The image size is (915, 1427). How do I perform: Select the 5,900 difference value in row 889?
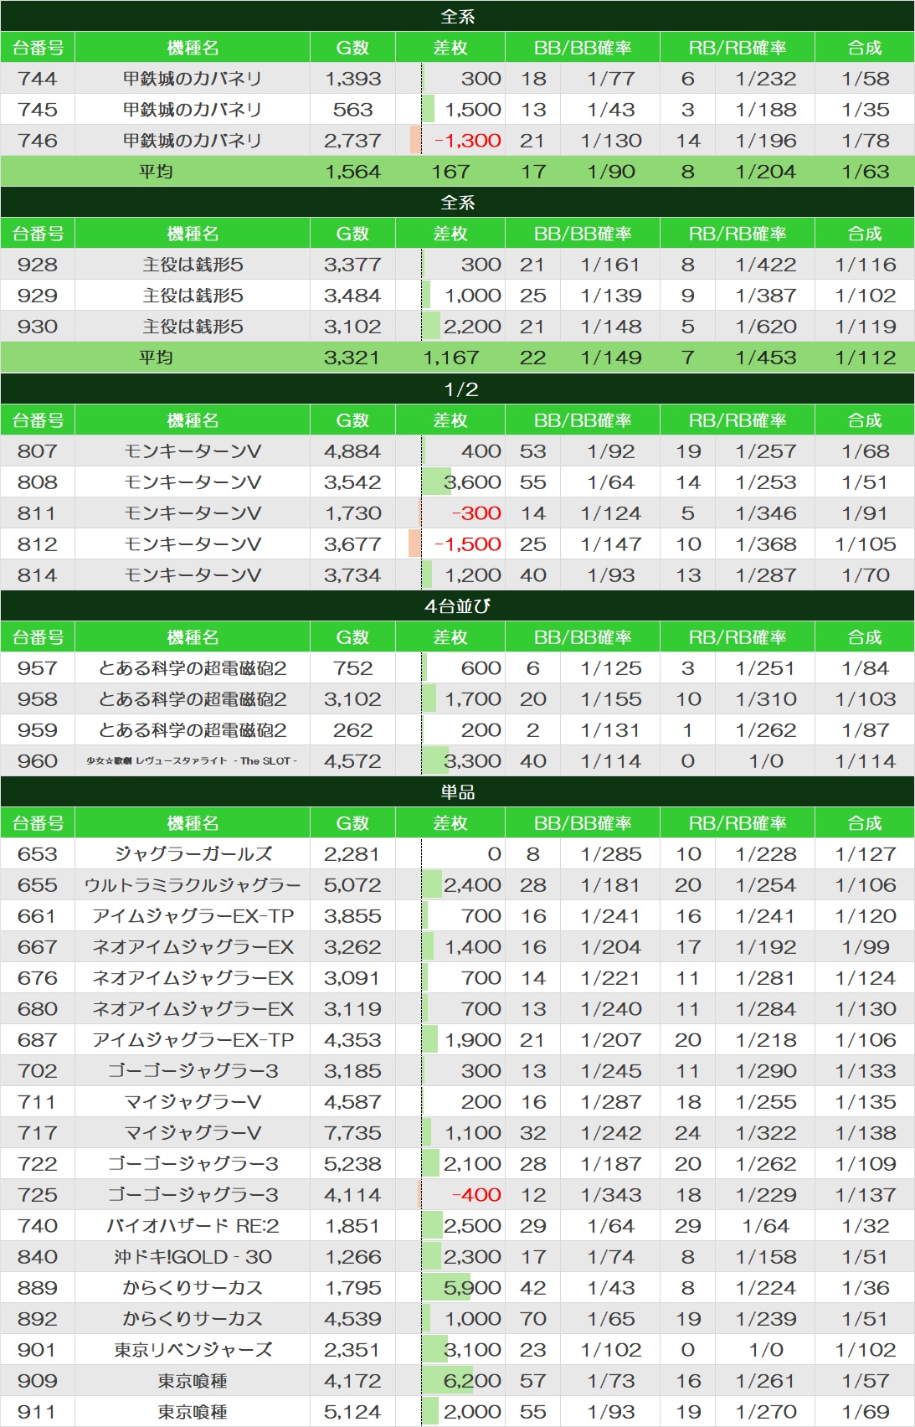(x=472, y=1288)
